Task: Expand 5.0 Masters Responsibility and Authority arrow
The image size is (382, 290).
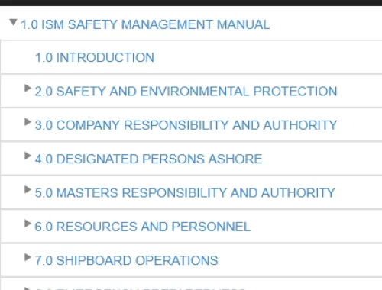Action: [28, 189]
